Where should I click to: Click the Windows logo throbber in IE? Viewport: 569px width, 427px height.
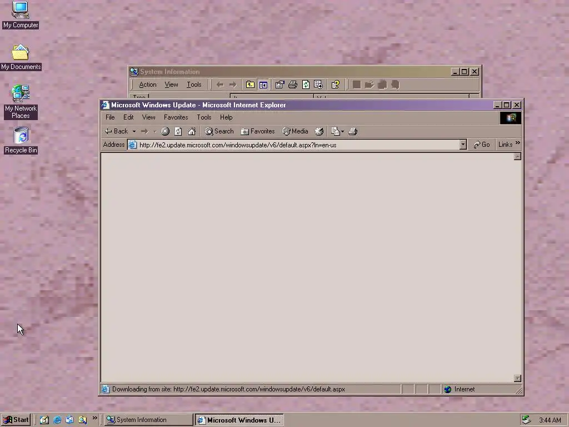click(511, 118)
